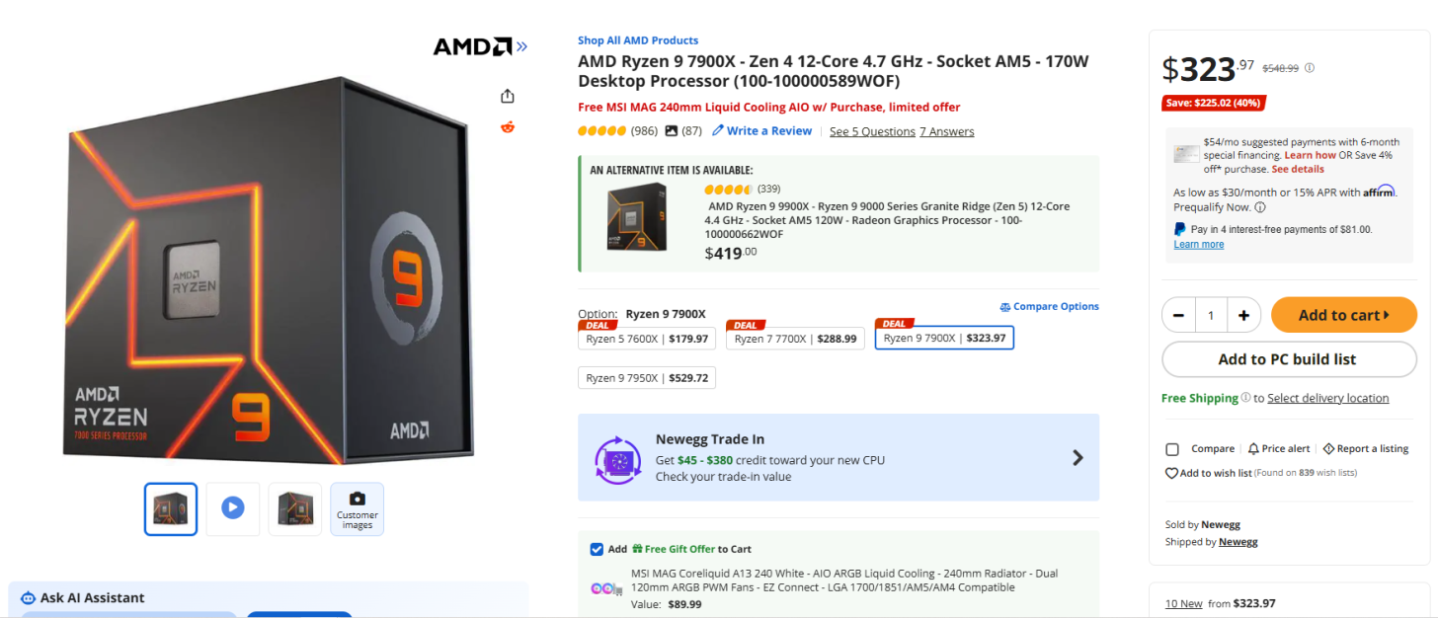Click the Compare Options scale icon link
Screen dimensions: 1438x618
coord(1049,307)
